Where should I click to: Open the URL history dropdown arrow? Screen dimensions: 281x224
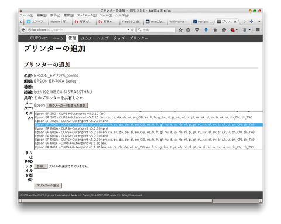(128, 30)
